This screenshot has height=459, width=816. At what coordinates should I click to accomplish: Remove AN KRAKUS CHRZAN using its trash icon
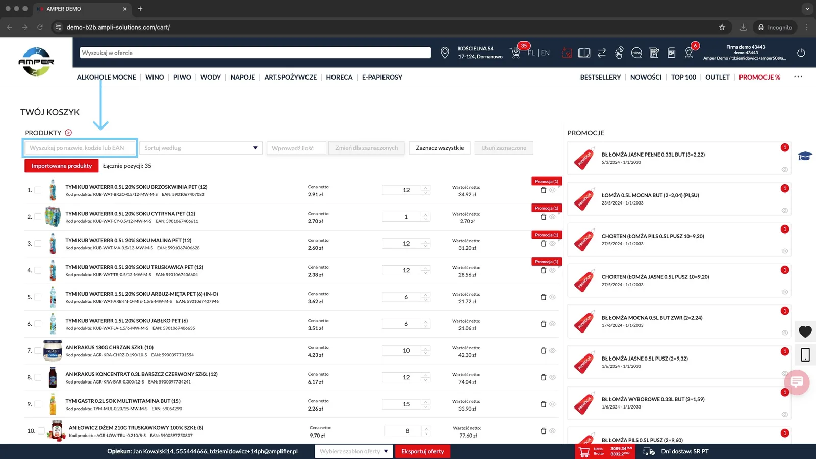point(543,351)
